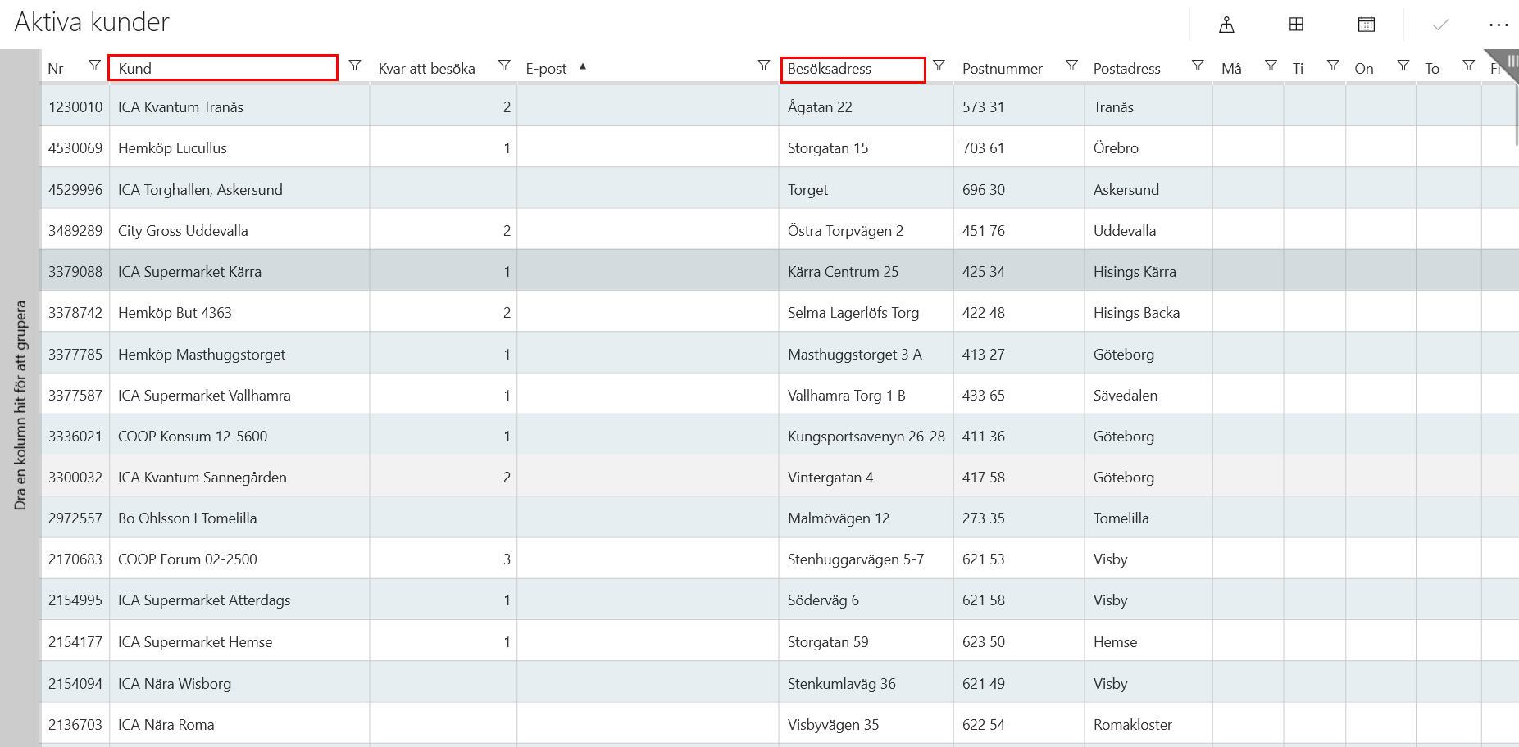Select ICA Supermarket Vallhamra customer

204,396
